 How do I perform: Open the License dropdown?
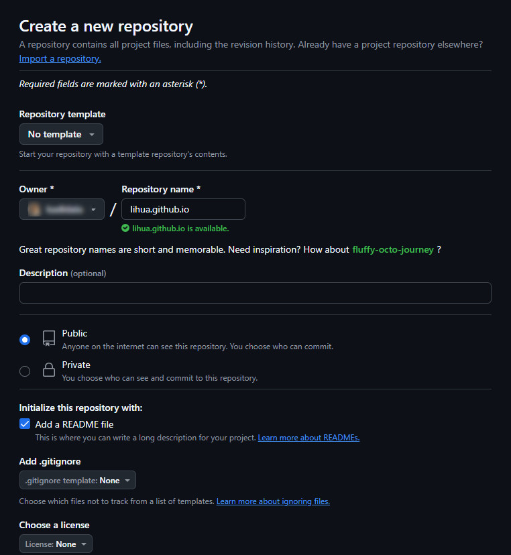pos(56,544)
